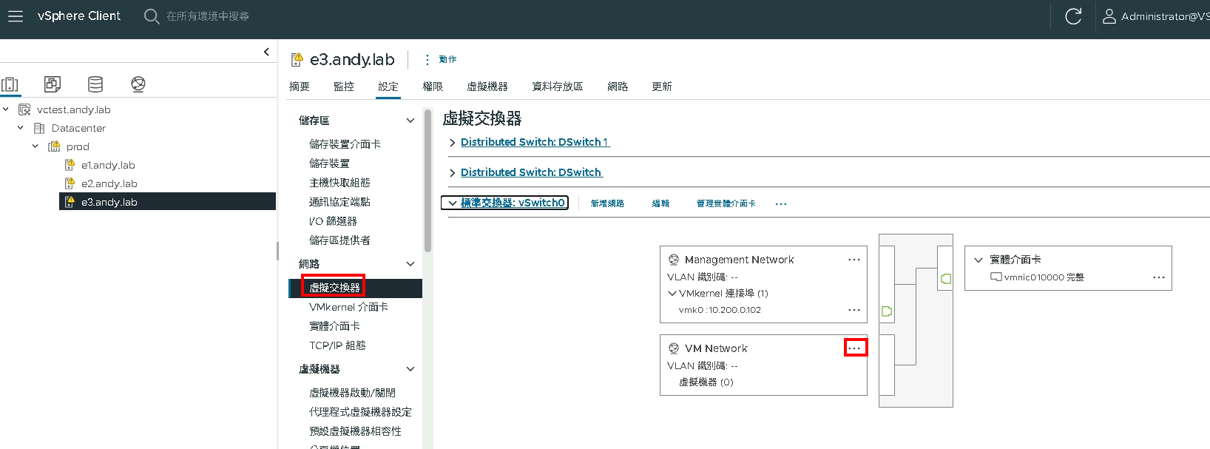Click the vmnic0 adapter icon

(x=996, y=277)
